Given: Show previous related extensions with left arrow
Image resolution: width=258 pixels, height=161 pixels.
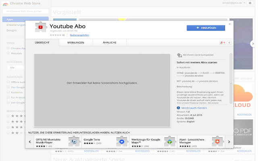Looking at the screenshot, I should 30,142.
